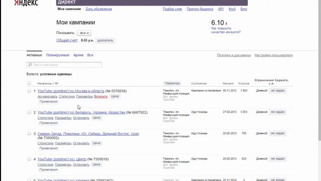
Task: Click Остановить for campaign 3 Северо-Запад
Action: 81,143
